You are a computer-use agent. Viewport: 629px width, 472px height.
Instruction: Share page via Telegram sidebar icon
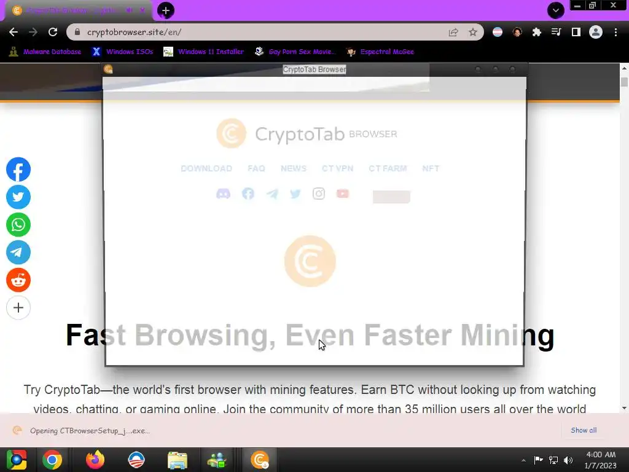point(18,253)
